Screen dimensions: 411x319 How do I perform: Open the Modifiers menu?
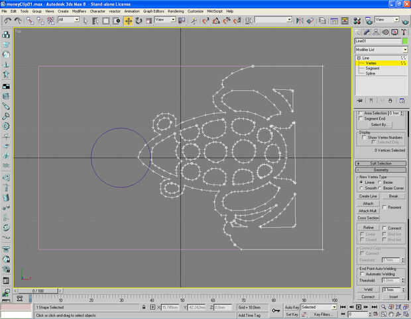coord(79,11)
